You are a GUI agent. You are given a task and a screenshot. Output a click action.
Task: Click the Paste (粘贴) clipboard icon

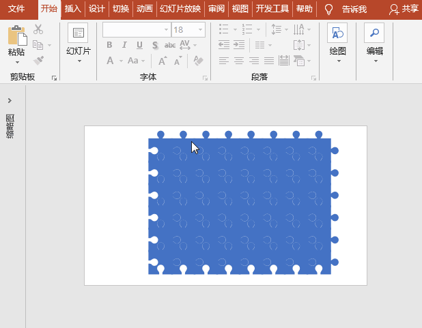[x=16, y=36]
